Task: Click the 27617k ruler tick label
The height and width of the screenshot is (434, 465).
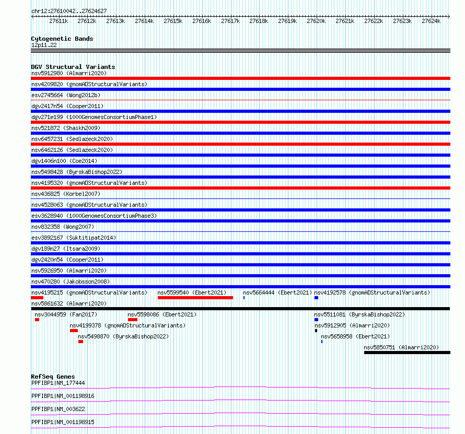Action: pos(230,21)
